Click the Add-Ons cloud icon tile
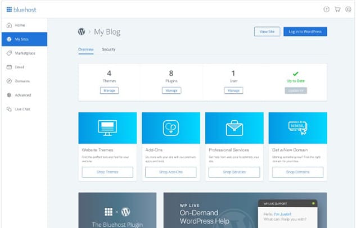 tap(170, 127)
